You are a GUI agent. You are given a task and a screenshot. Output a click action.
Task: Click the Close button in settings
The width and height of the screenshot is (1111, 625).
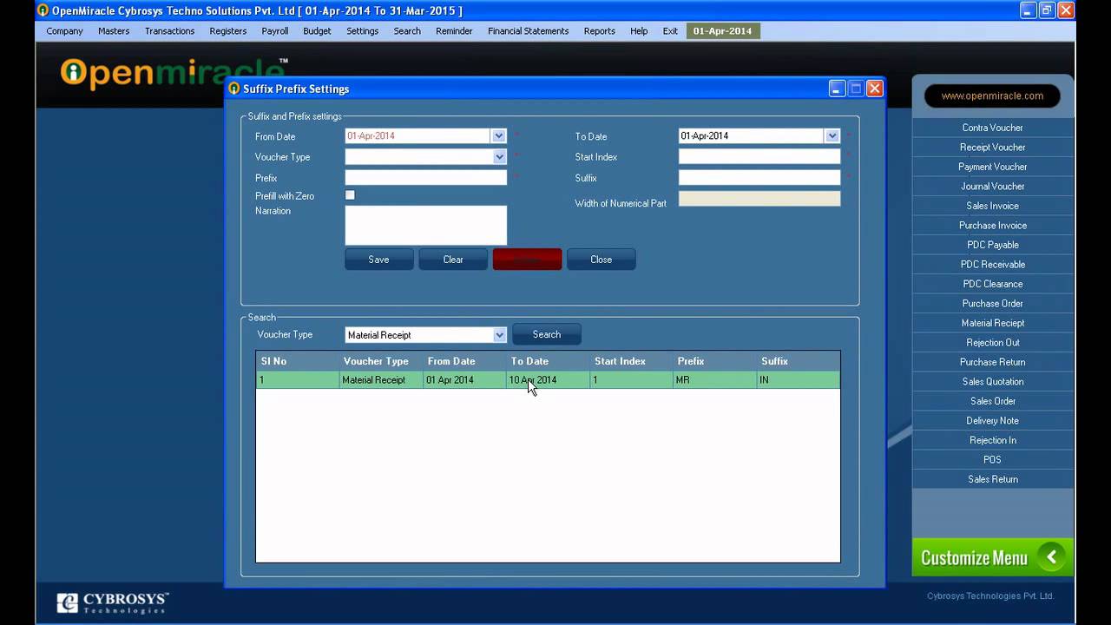click(601, 260)
